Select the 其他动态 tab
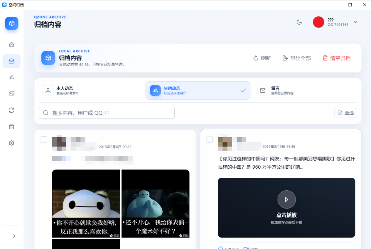The image size is (371, 249). [198, 90]
